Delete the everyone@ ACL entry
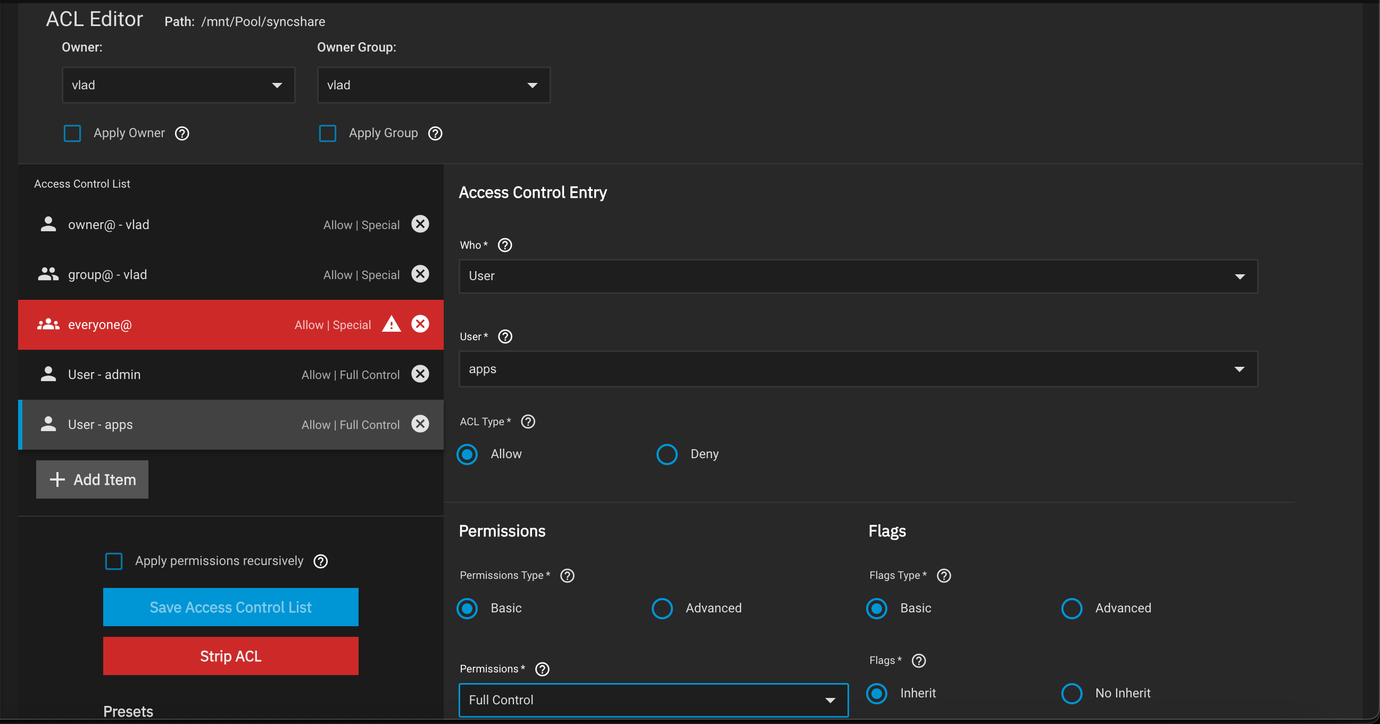The image size is (1380, 724). pos(420,324)
